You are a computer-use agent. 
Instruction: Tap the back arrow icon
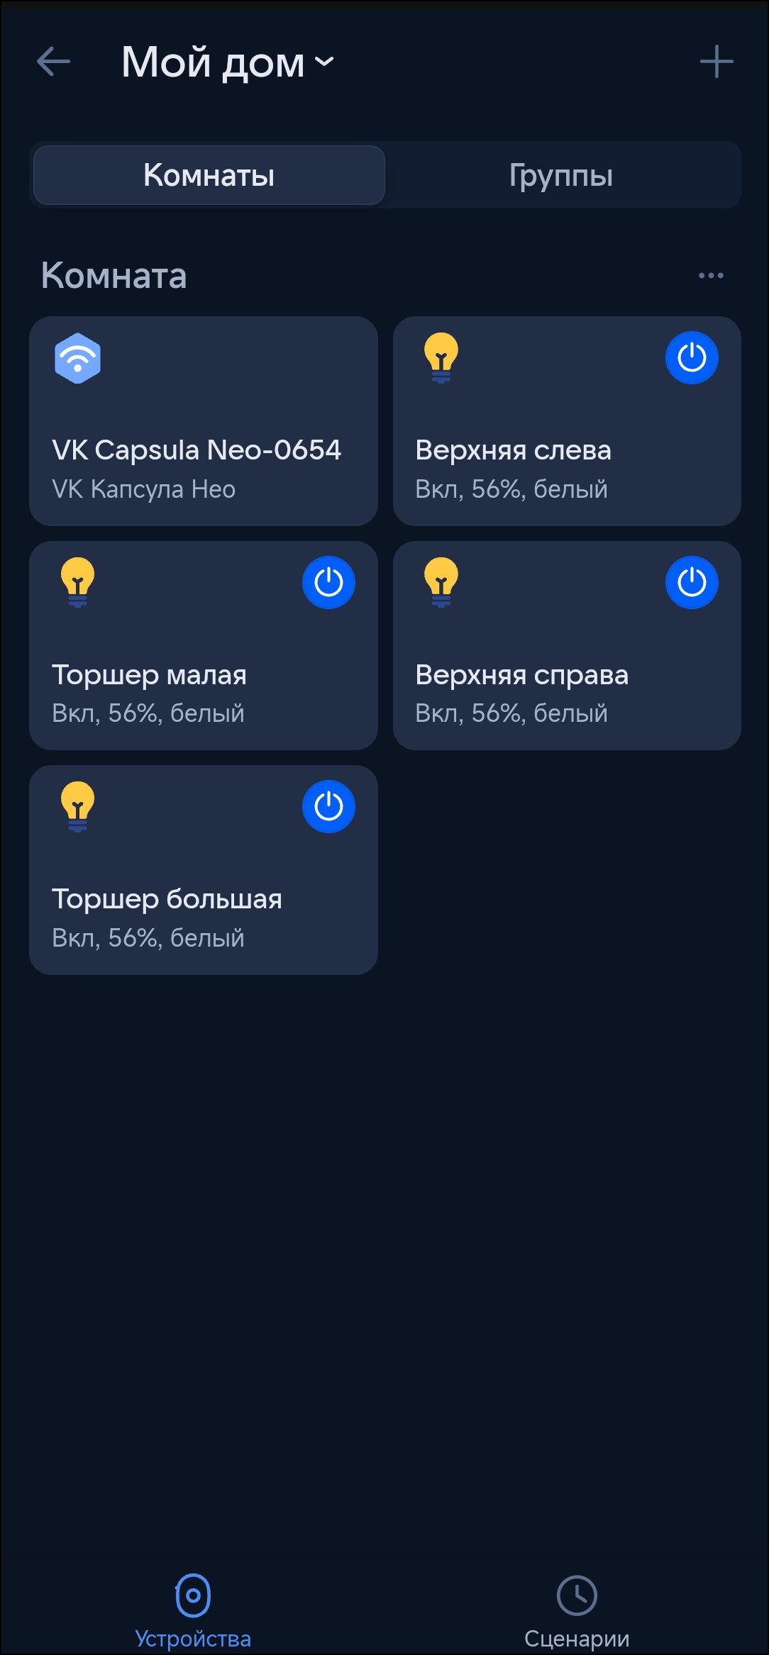pos(53,62)
